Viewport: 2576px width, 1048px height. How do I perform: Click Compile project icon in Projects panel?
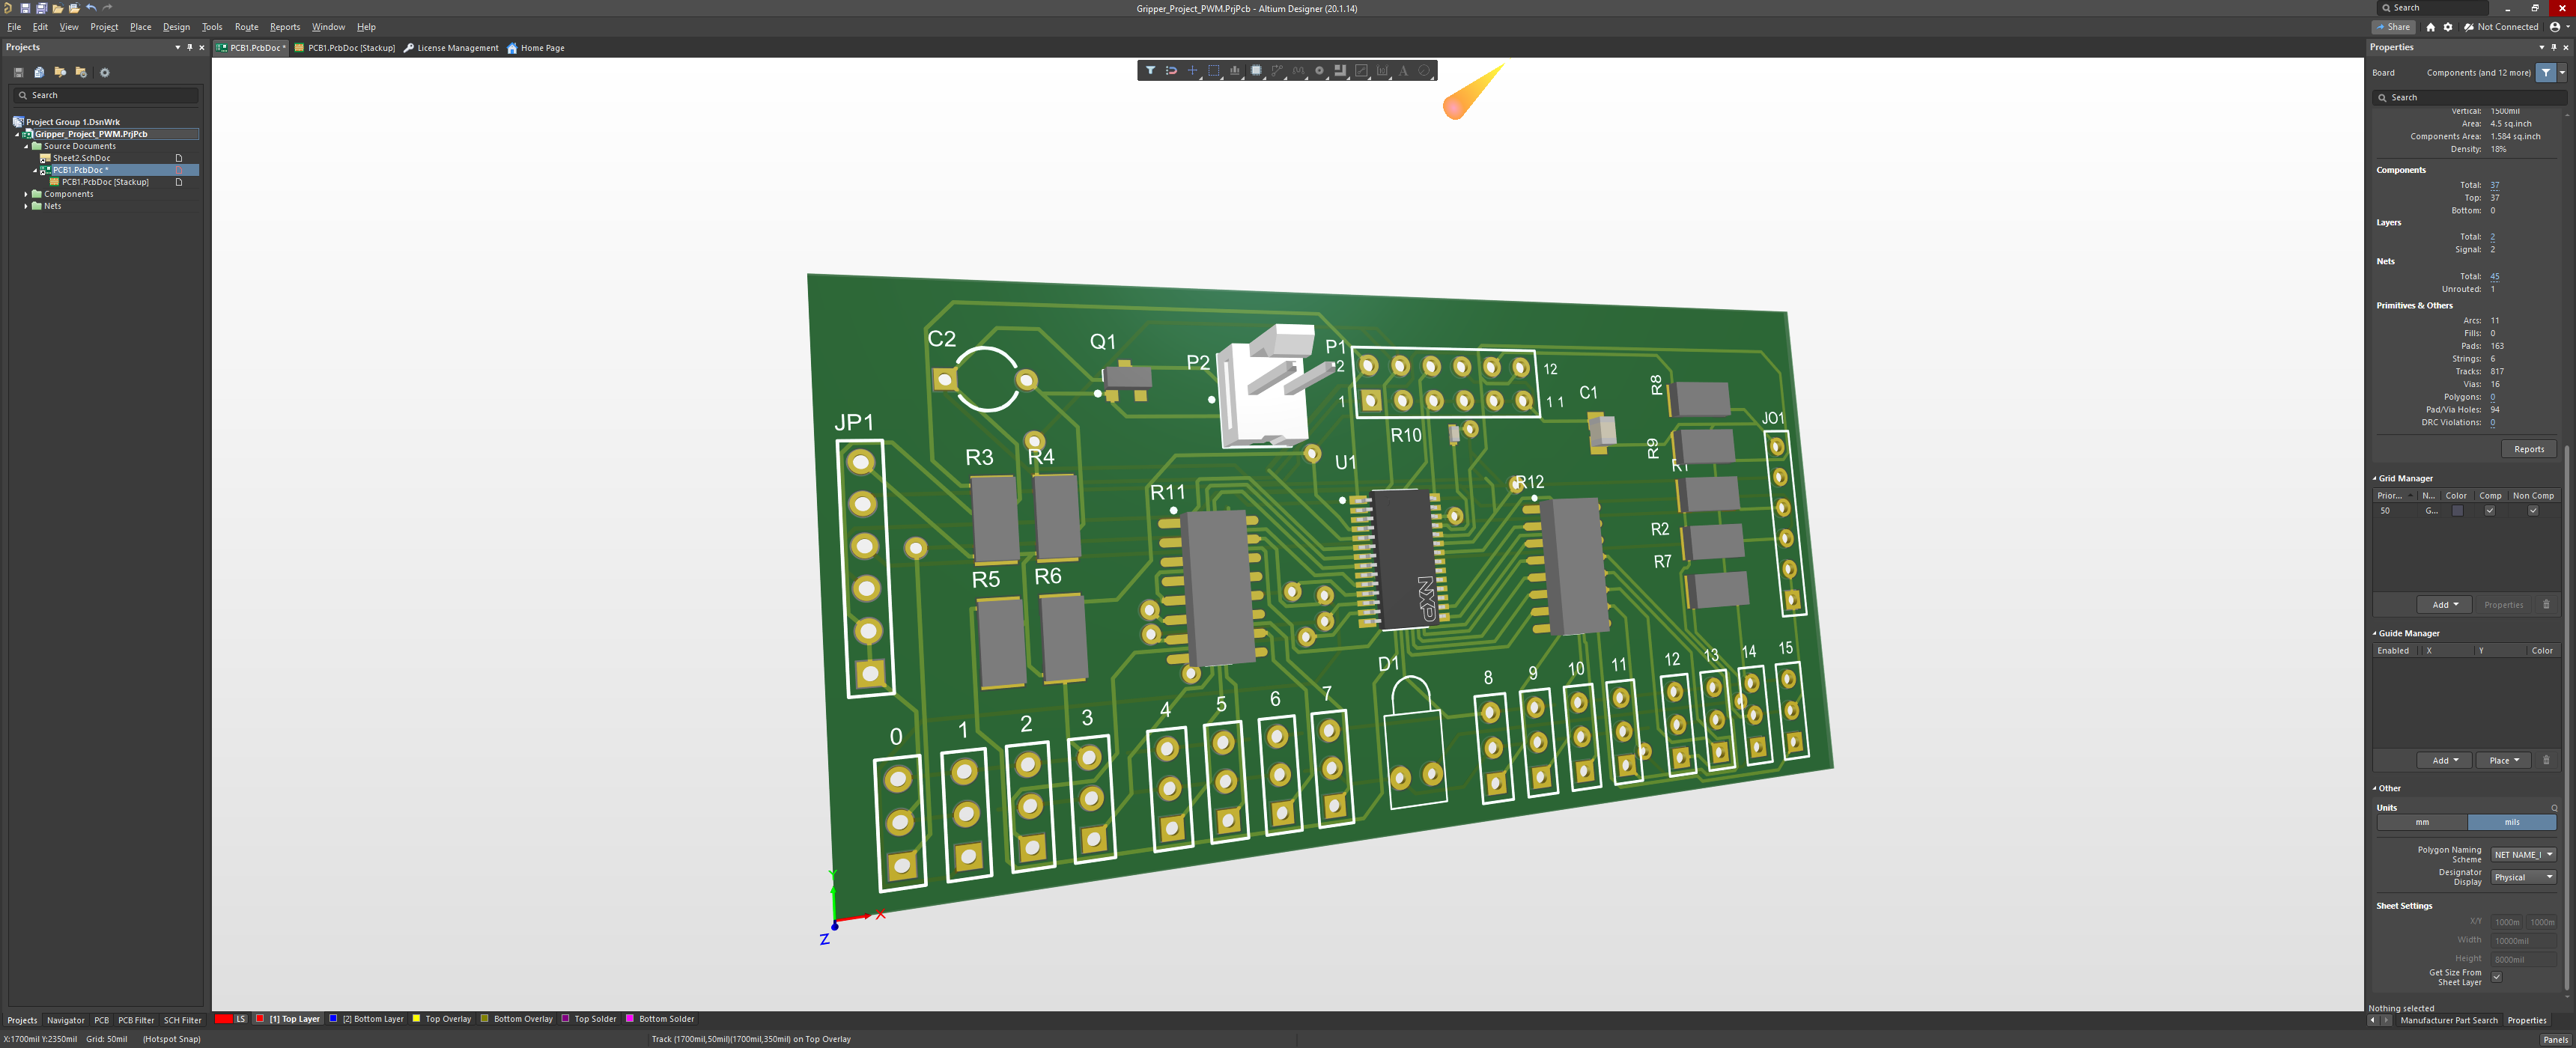[39, 72]
